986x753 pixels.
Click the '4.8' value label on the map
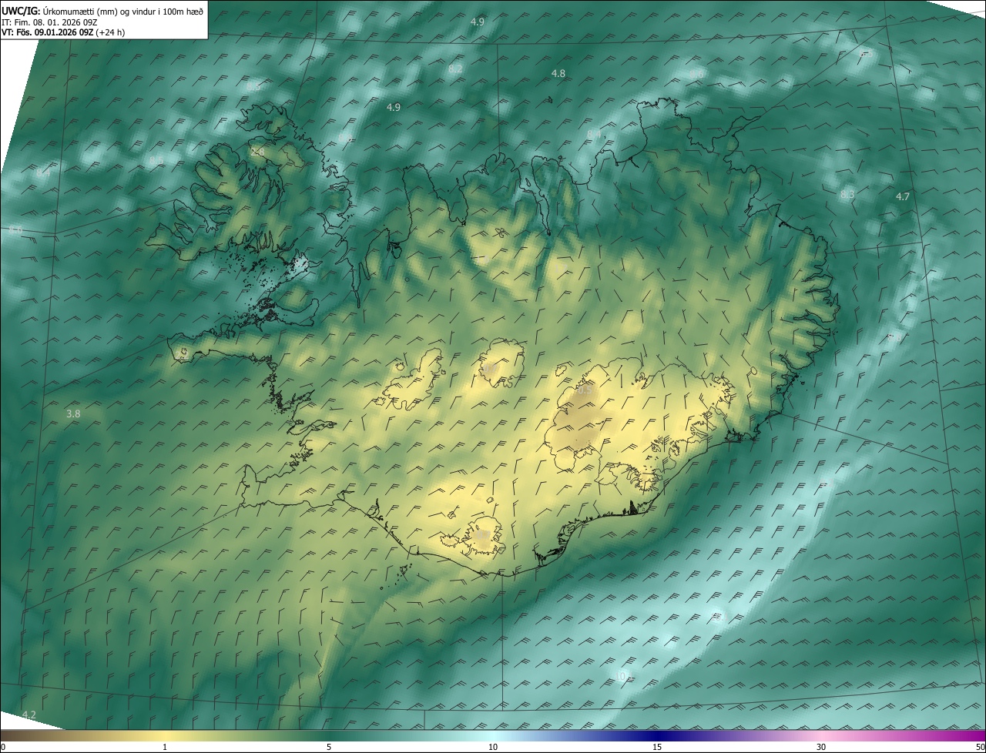(x=558, y=74)
